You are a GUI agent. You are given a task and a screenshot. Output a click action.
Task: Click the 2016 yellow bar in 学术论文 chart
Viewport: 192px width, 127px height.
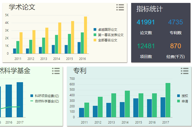[x=85, y=35]
